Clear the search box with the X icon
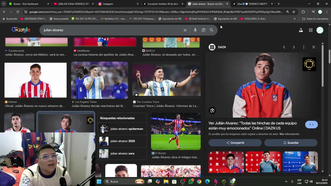 point(185,30)
